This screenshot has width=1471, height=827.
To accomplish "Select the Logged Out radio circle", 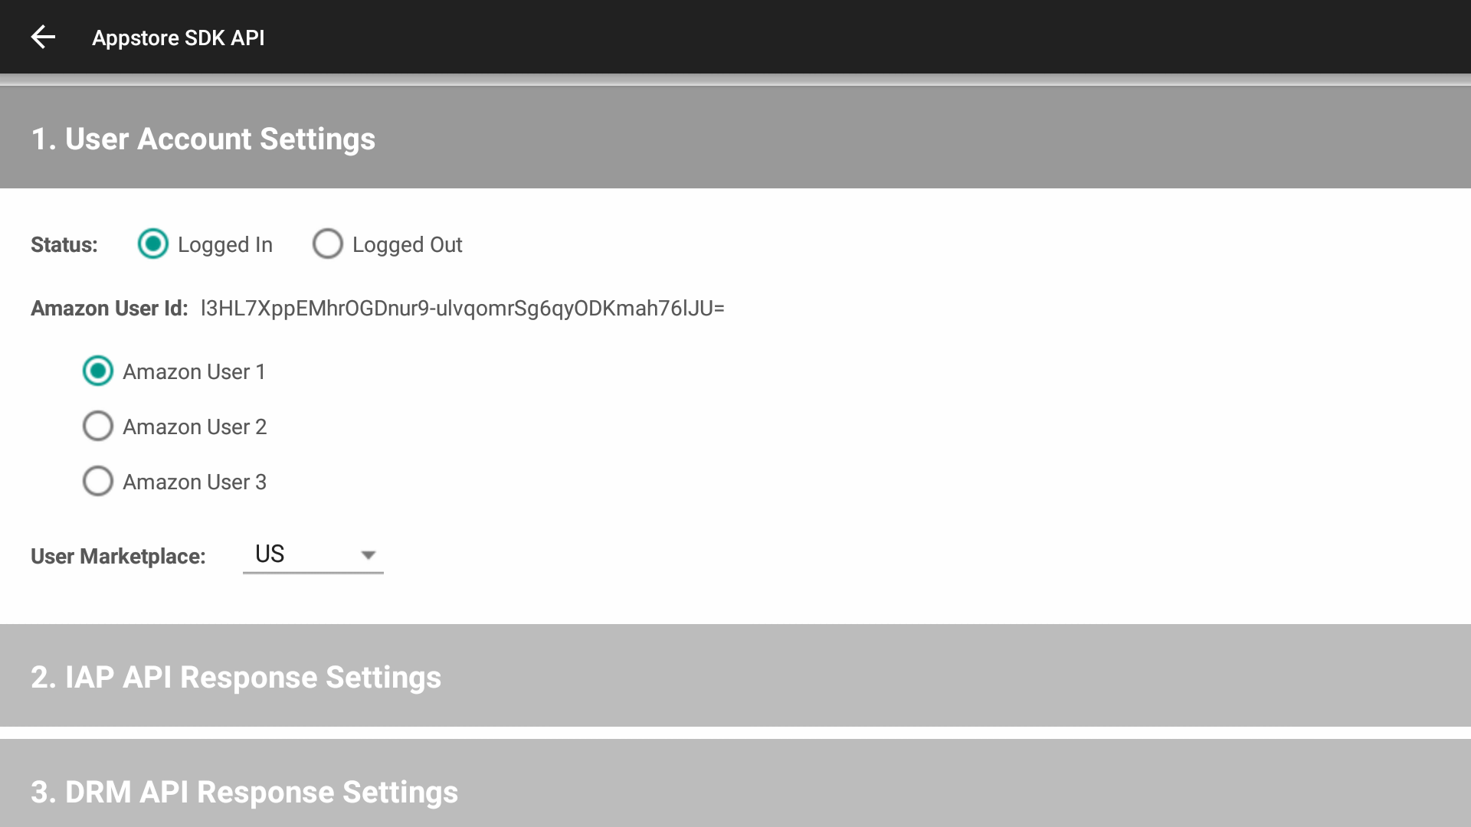I will pyautogui.click(x=327, y=244).
